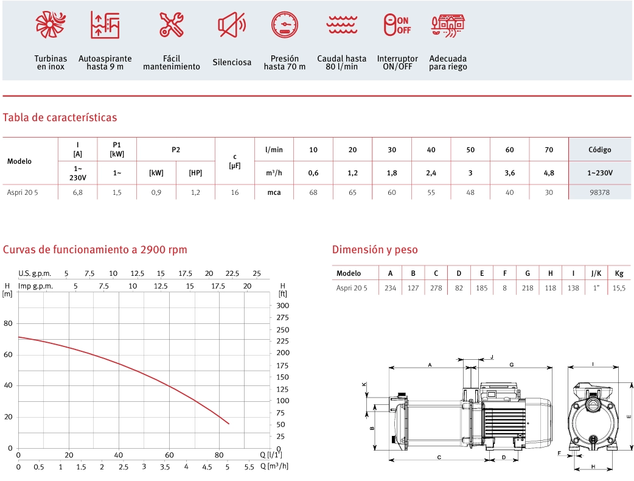Click the muted speaker Silenciosa icon
Screen dimensions: 634x481
tap(232, 25)
